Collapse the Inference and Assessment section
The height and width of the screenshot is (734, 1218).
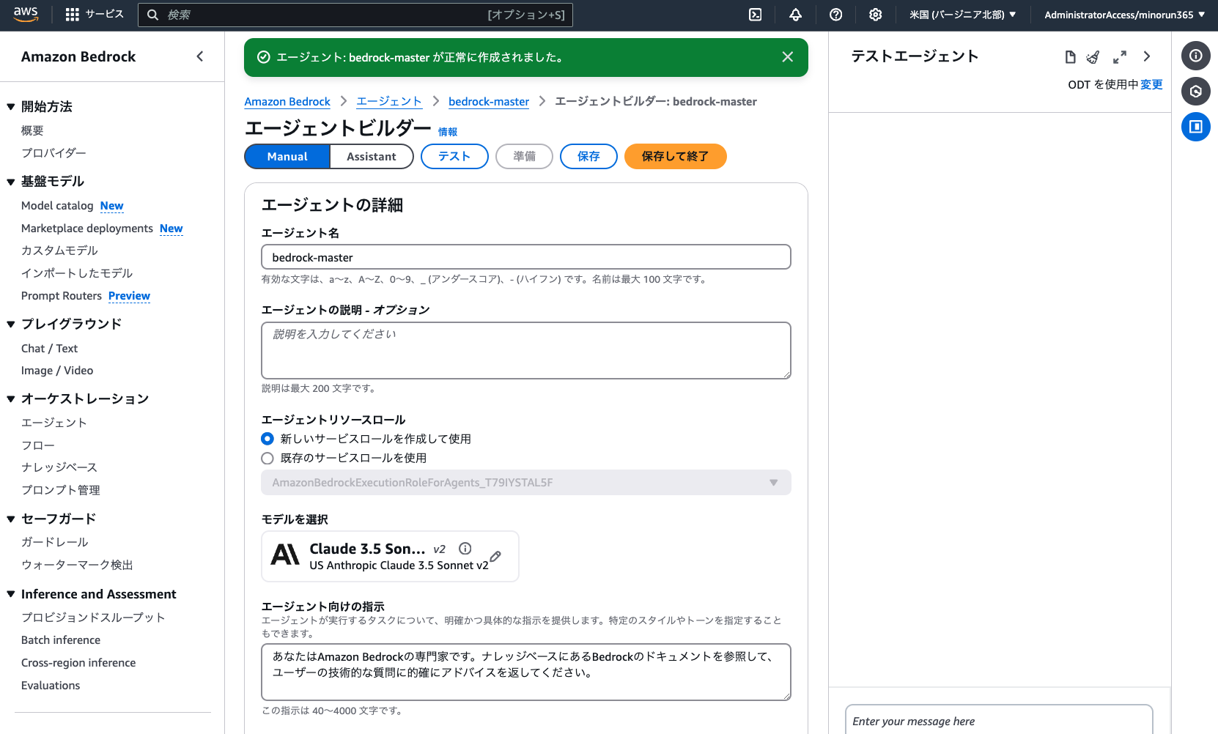[11, 594]
